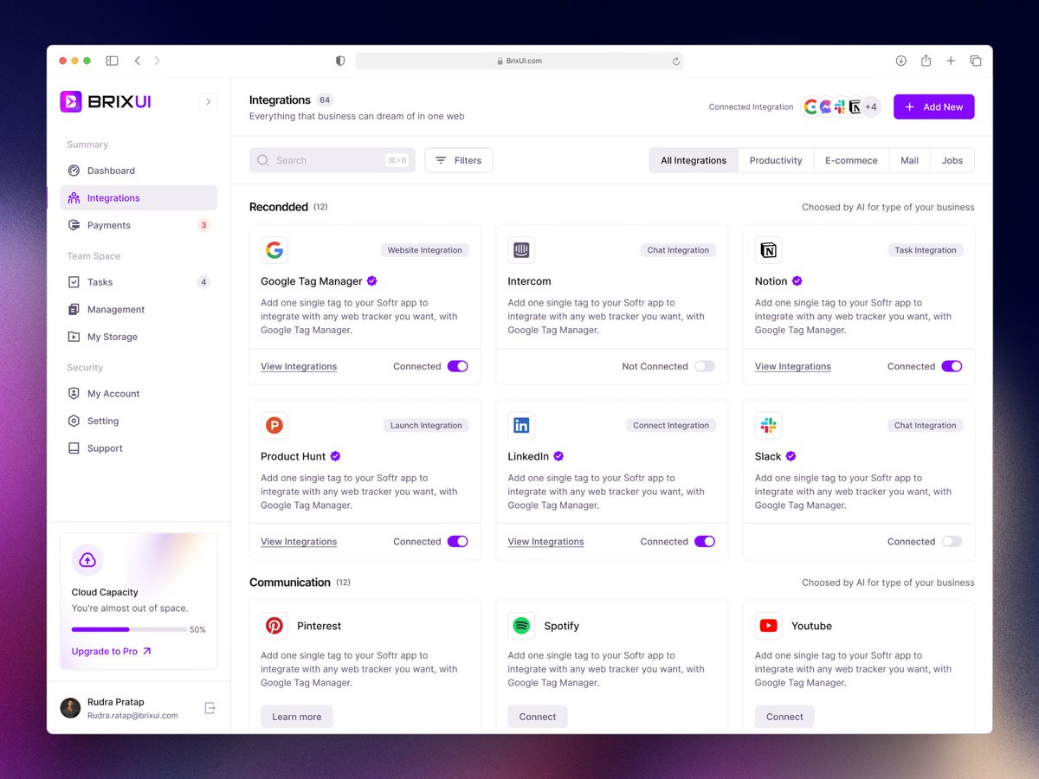
Task: Click the Notion logo icon
Action: pyautogui.click(x=768, y=250)
